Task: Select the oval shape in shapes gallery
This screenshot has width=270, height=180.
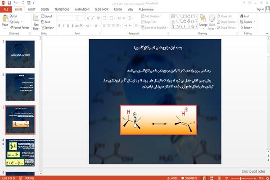Action: click(189, 17)
